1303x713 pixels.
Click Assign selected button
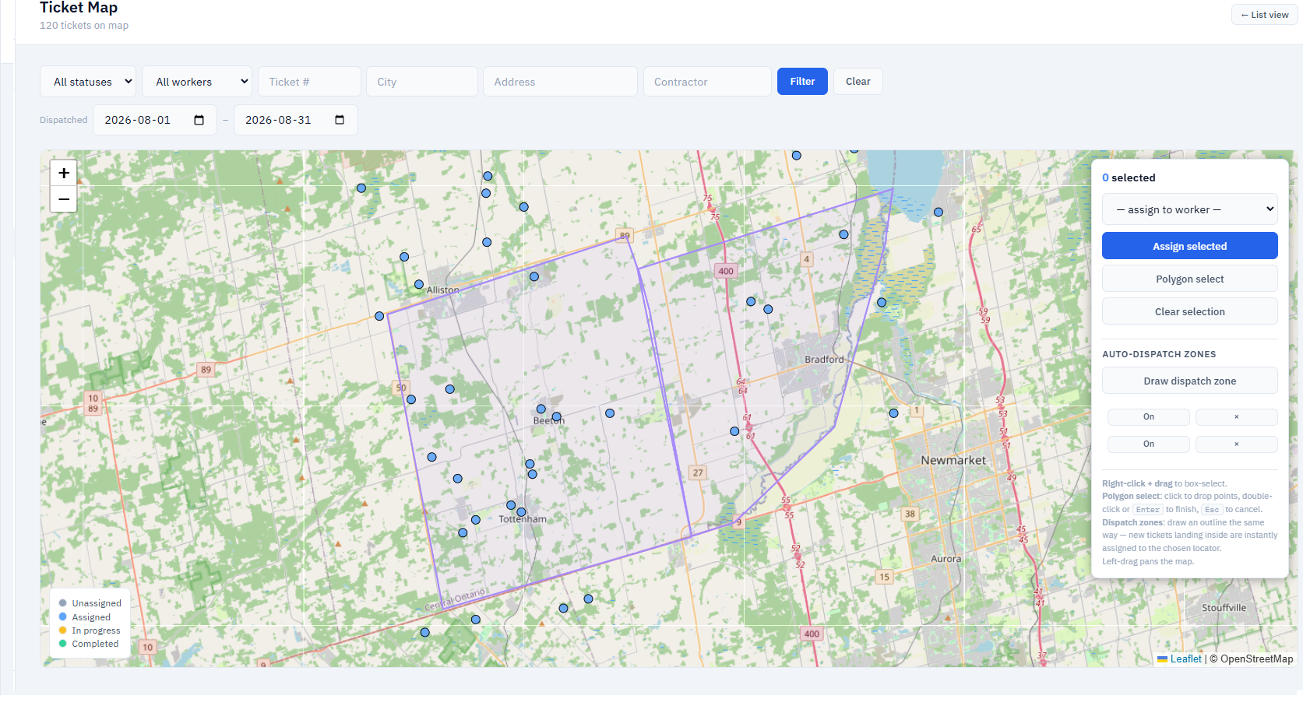point(1189,246)
